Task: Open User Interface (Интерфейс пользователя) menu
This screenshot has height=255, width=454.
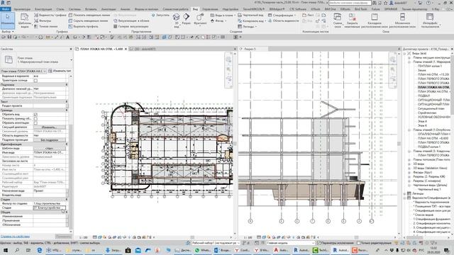Action: coord(430,21)
